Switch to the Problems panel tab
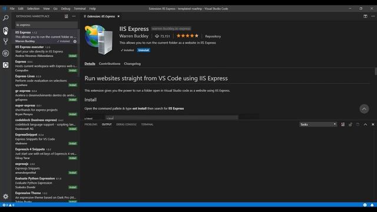This screenshot has width=377, height=212. [91, 124]
